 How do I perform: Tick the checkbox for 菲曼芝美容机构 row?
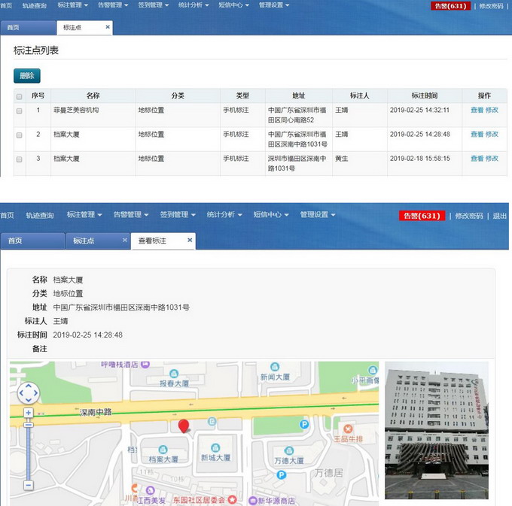pos(19,111)
